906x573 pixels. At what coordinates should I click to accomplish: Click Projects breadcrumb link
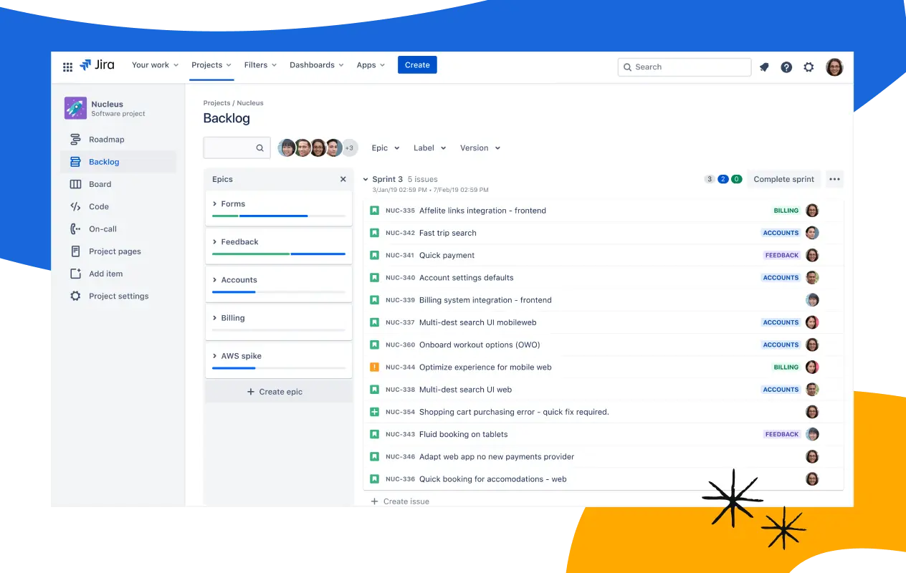(x=216, y=103)
